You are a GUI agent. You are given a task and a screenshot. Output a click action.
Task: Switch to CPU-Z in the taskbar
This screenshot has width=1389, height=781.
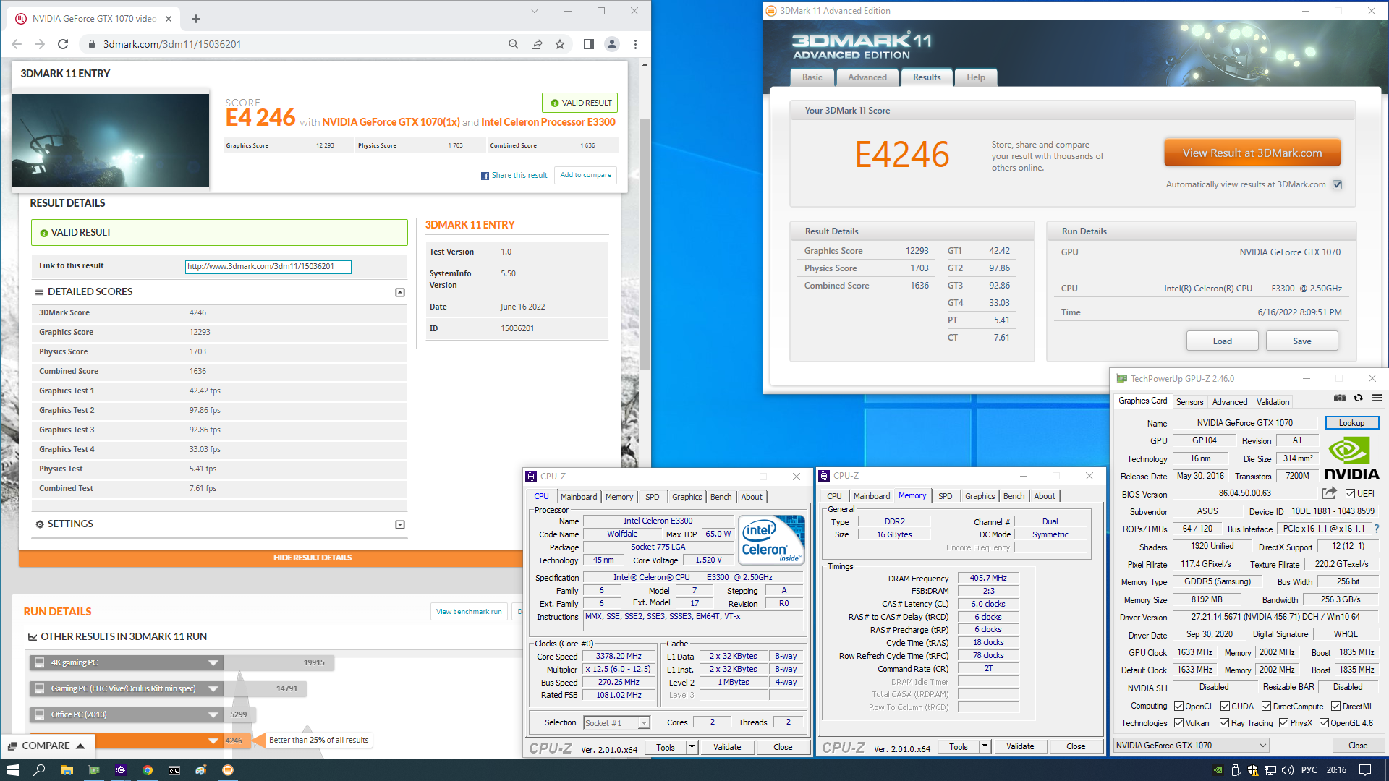pyautogui.click(x=121, y=770)
